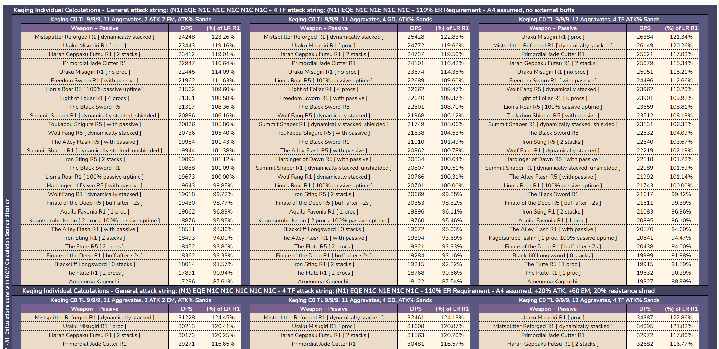The width and height of the screenshot is (719, 349).
Task: Select Harbinger of Dawn DPS 20834
Action: point(416,159)
